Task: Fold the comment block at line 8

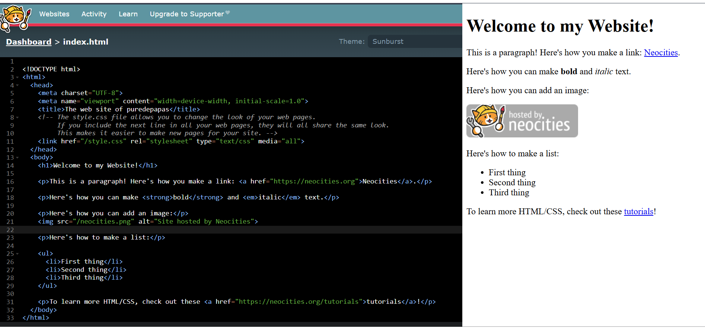Action: (17, 118)
